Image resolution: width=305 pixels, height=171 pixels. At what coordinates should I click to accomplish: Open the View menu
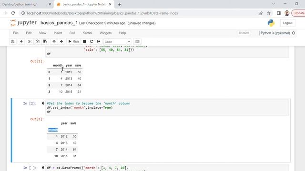coord(42,33)
